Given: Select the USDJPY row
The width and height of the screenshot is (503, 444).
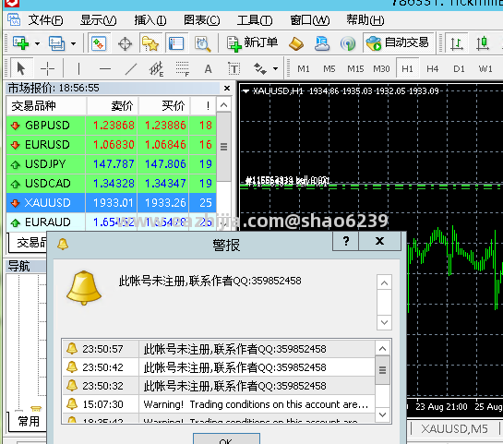Looking at the screenshot, I should (x=111, y=164).
